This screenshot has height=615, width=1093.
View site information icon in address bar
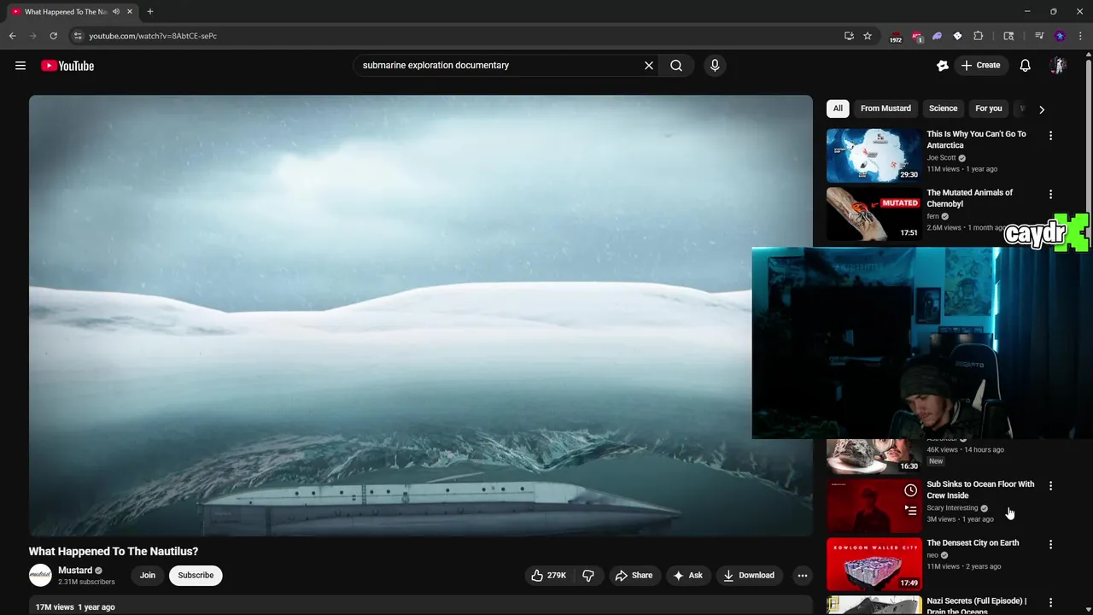coord(78,36)
